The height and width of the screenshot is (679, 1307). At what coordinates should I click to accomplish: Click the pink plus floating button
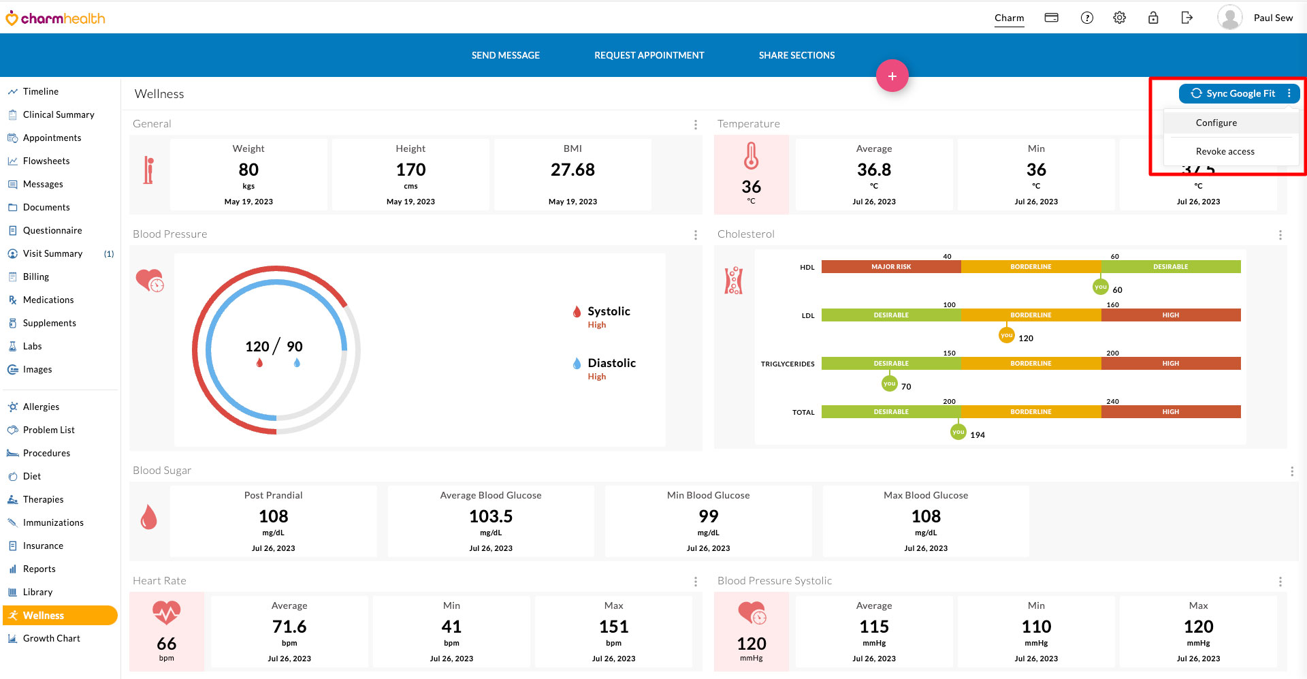[x=892, y=76]
